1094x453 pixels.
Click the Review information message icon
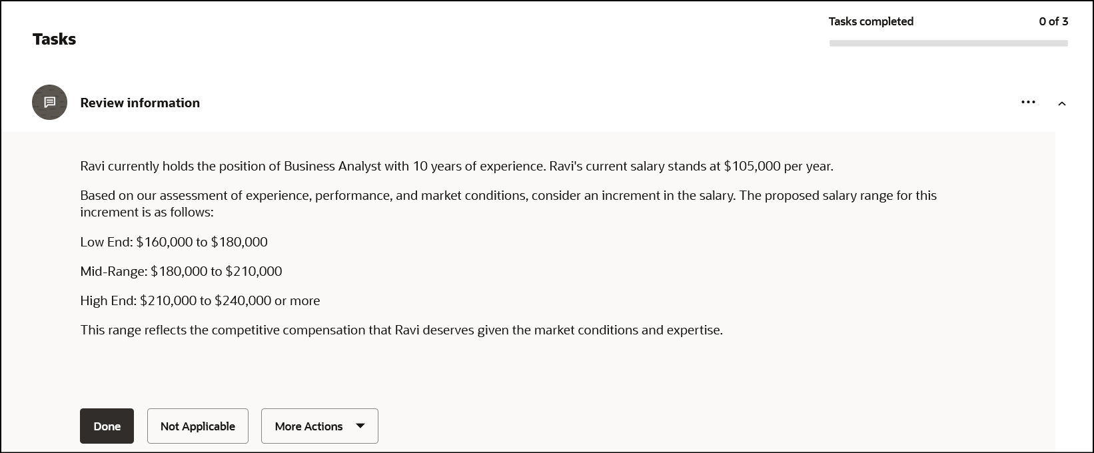point(49,103)
